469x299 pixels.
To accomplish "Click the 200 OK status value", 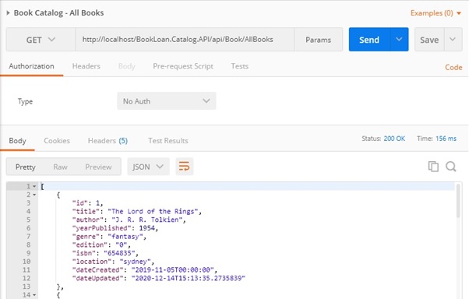I will point(394,139).
